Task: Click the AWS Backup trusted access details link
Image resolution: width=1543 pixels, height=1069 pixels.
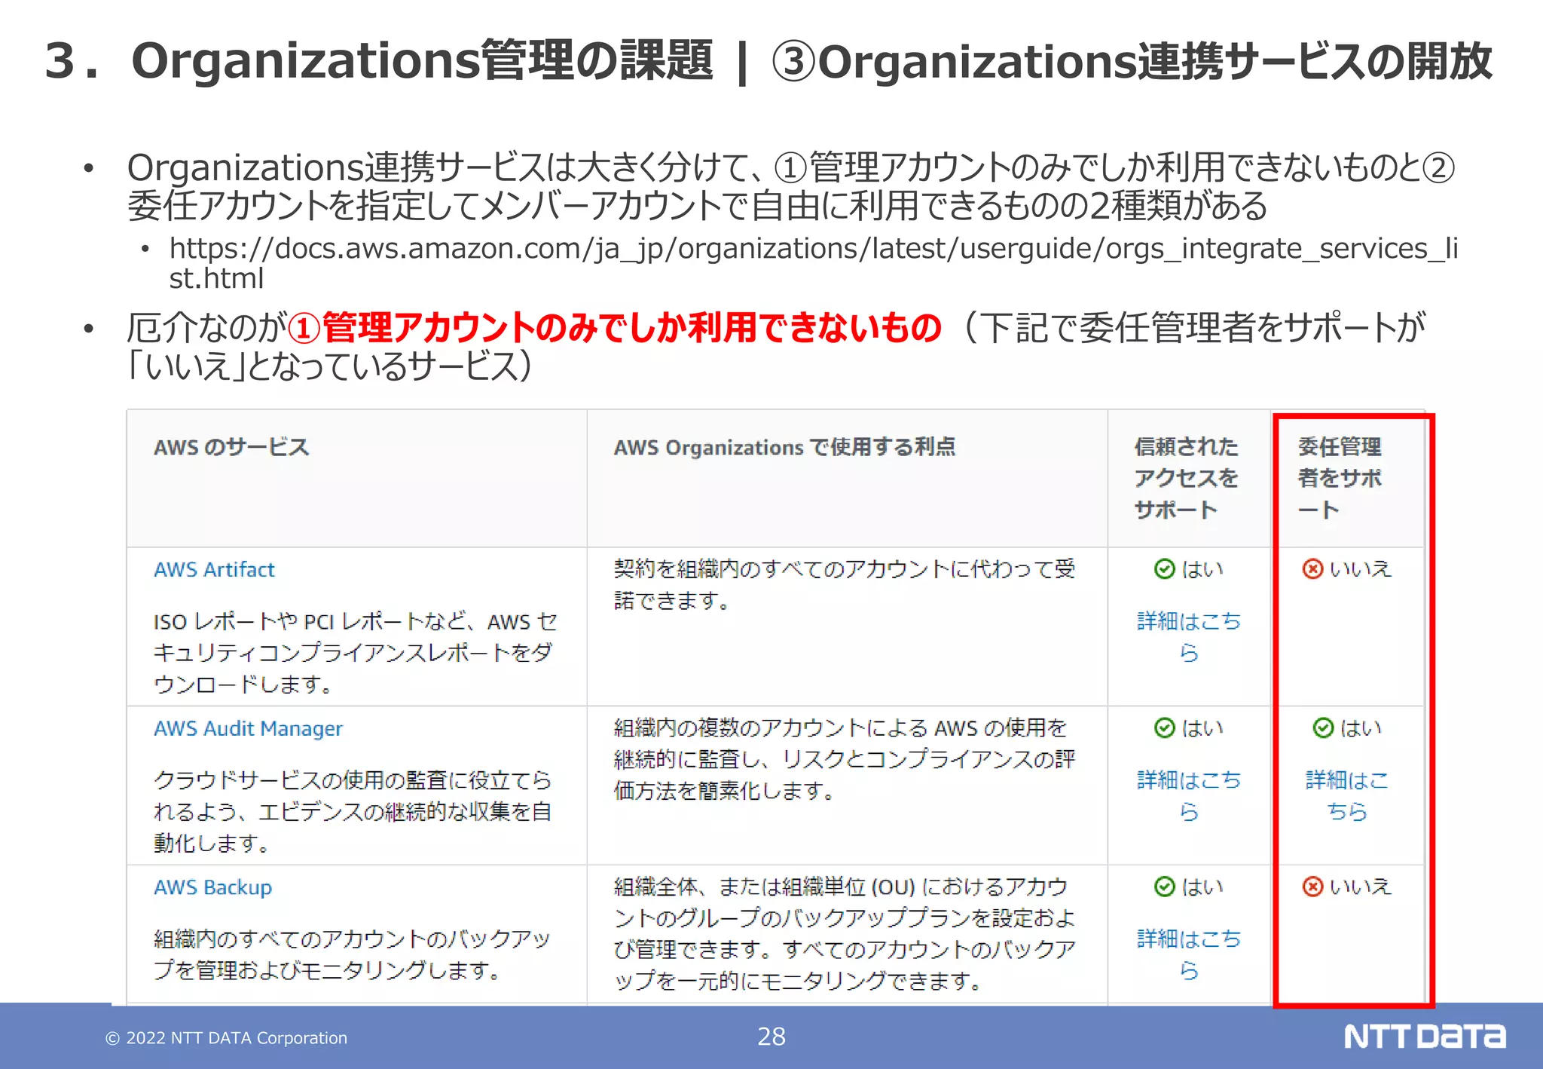Action: pos(1189,954)
